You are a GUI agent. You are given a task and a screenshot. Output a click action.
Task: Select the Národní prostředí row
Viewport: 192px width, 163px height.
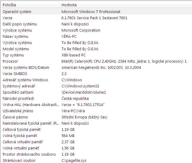click(97, 98)
